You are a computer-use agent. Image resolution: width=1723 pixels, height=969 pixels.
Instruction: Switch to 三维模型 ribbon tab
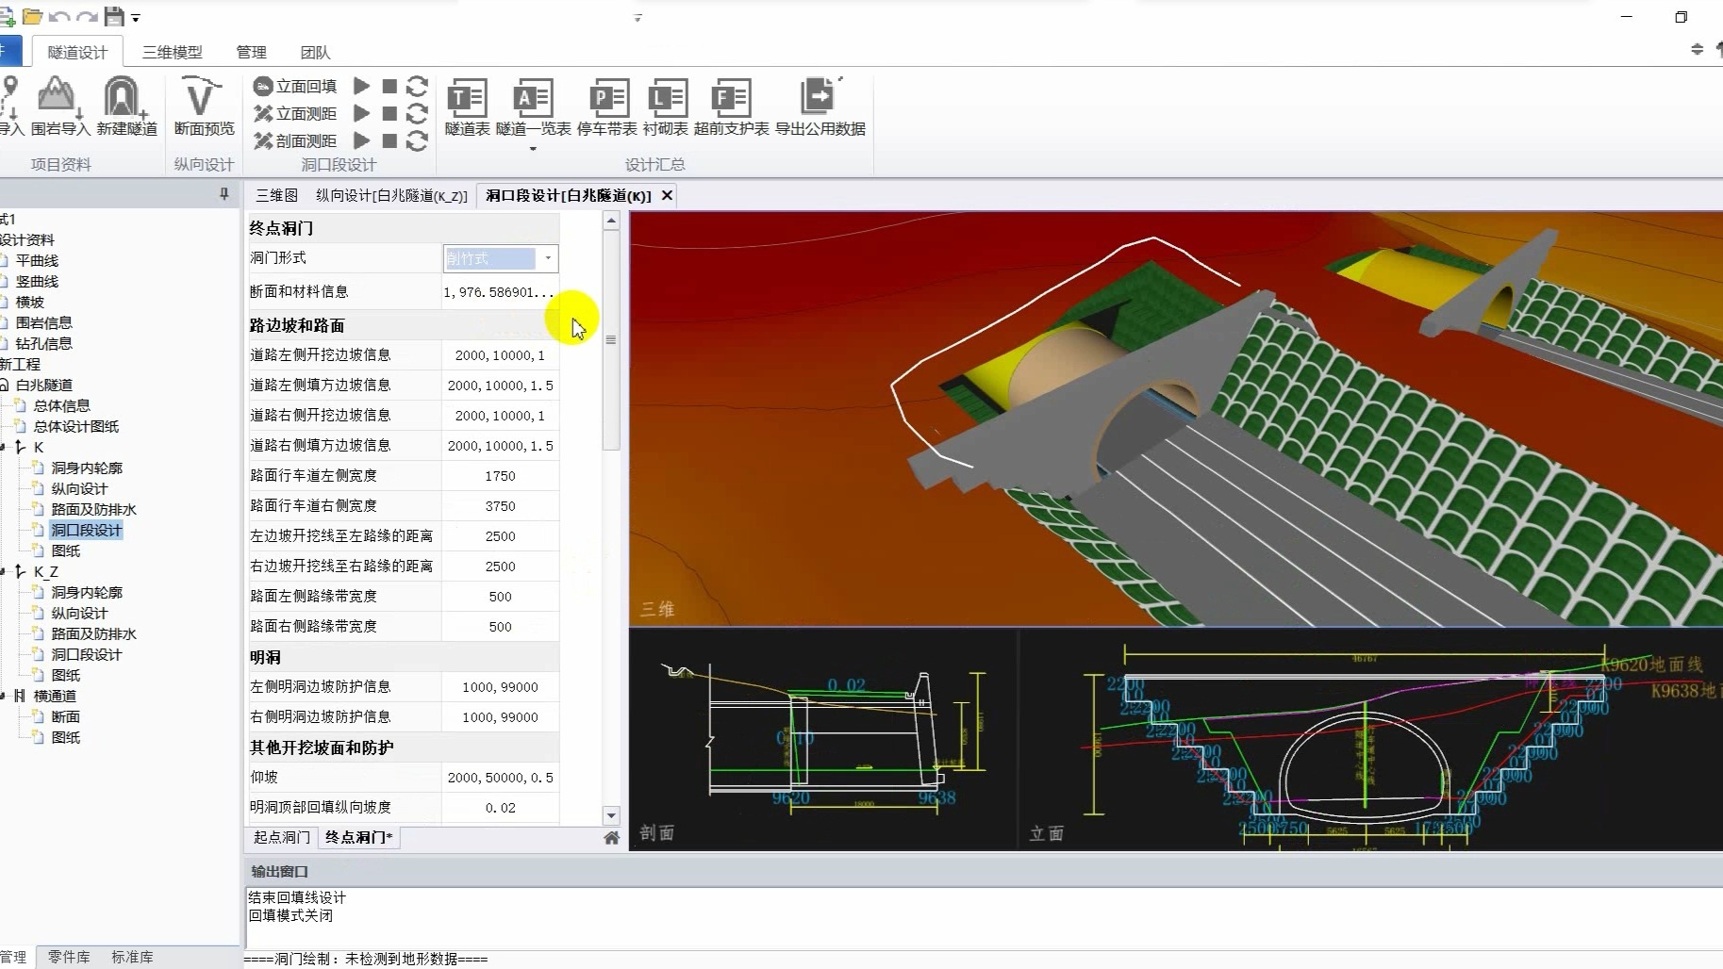(172, 53)
